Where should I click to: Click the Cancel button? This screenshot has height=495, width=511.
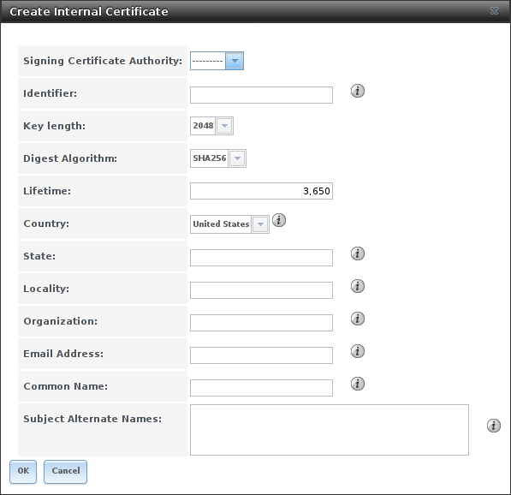[66, 472]
